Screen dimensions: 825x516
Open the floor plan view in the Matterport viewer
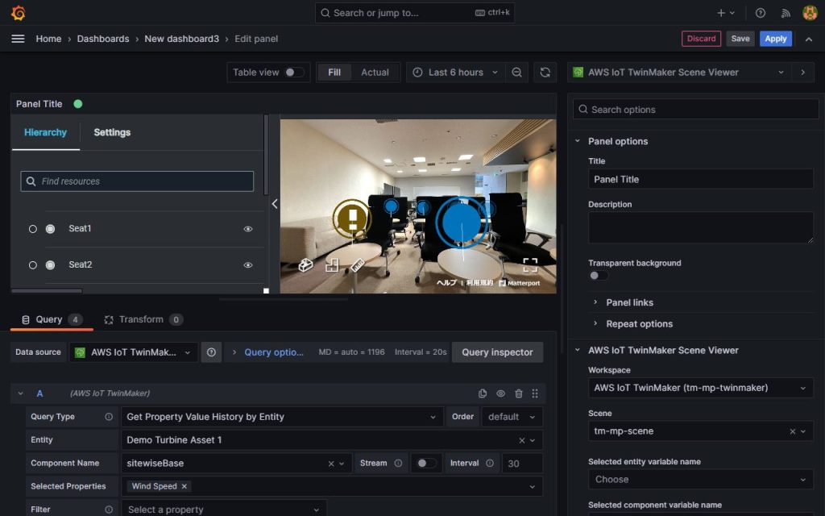click(x=332, y=264)
